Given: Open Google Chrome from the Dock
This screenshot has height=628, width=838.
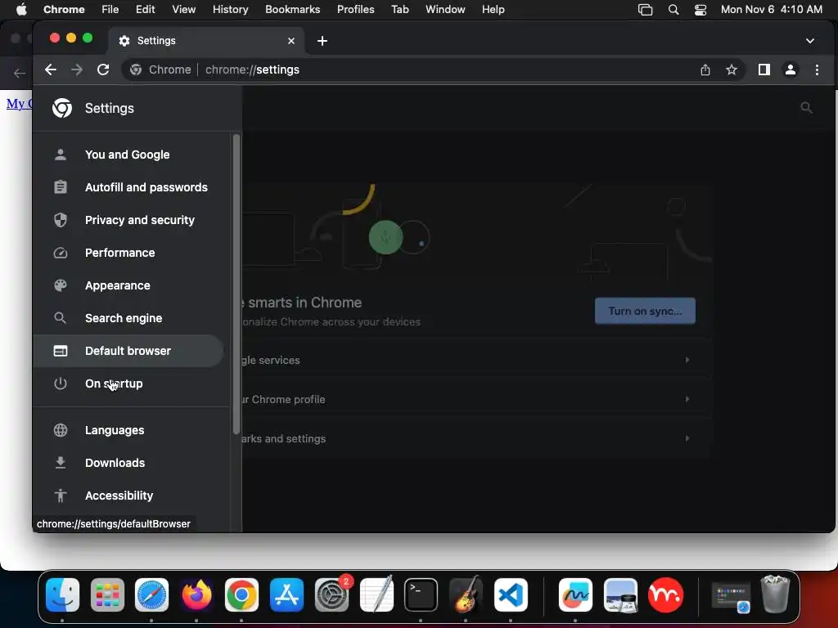Looking at the screenshot, I should tap(241, 594).
